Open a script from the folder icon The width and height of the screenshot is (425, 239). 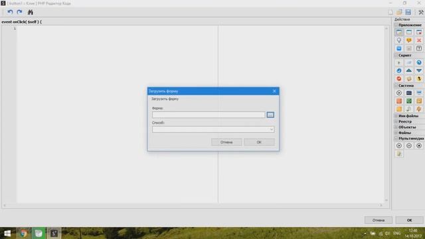(x=399, y=12)
